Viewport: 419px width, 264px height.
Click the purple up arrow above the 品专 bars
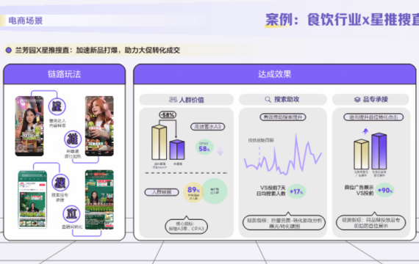point(365,131)
